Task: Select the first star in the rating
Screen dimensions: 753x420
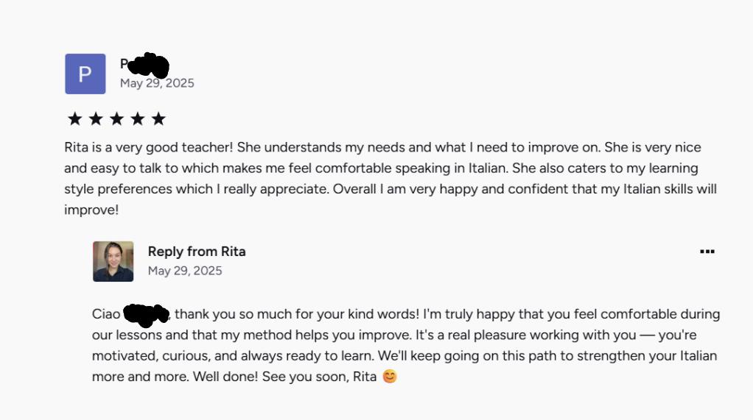Action: [x=74, y=118]
